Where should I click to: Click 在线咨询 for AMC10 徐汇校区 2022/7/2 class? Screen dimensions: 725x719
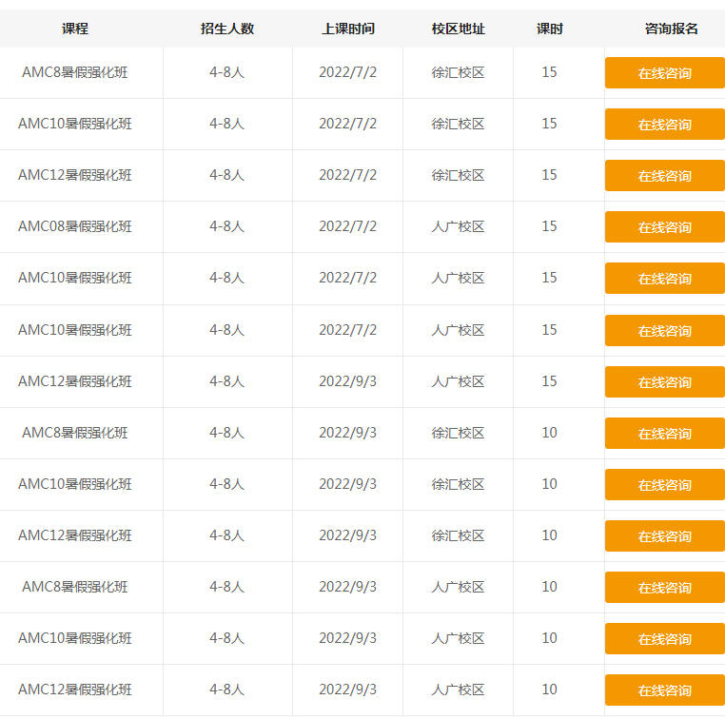[664, 125]
